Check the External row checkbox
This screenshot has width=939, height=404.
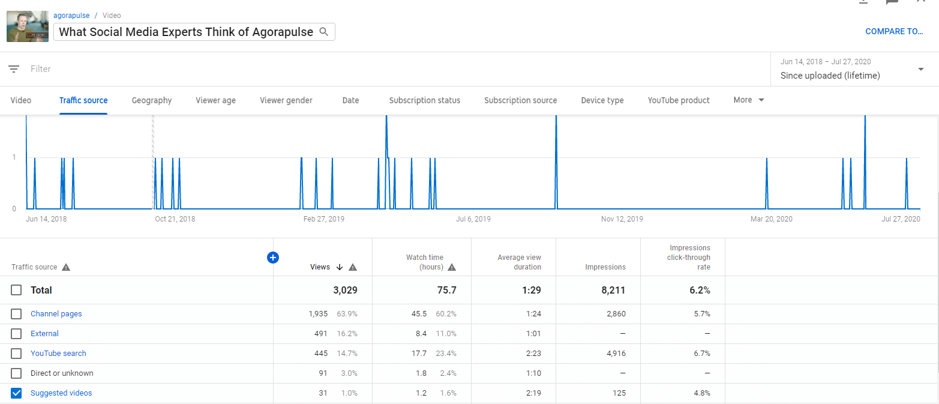tap(17, 334)
